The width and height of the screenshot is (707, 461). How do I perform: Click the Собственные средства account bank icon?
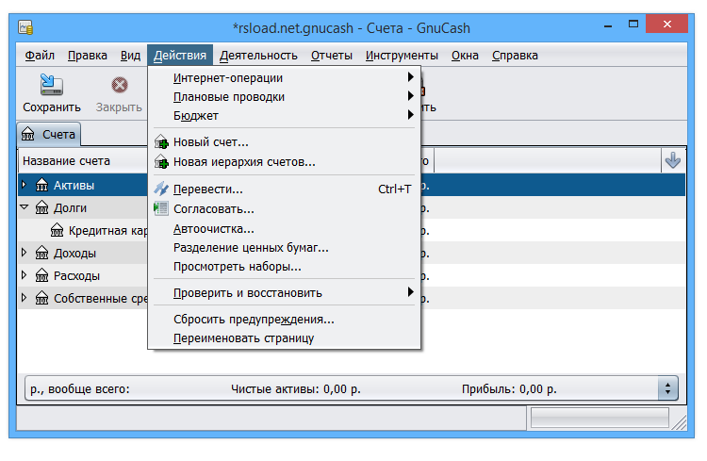pyautogui.click(x=41, y=298)
